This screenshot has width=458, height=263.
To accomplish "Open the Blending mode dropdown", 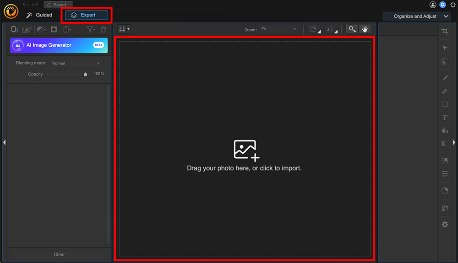I will click(x=76, y=63).
